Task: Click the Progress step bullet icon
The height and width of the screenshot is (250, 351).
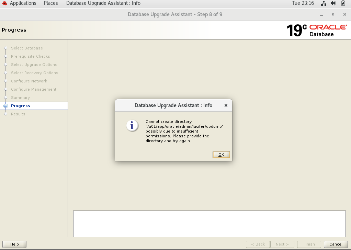Action: (6, 106)
